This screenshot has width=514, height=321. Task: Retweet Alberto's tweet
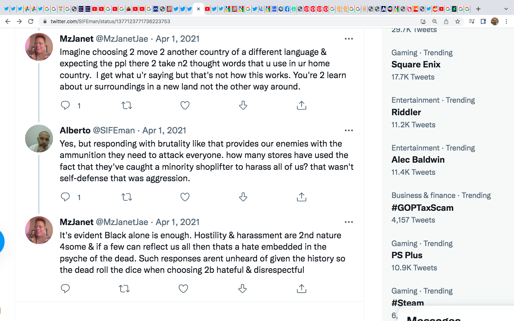127,197
